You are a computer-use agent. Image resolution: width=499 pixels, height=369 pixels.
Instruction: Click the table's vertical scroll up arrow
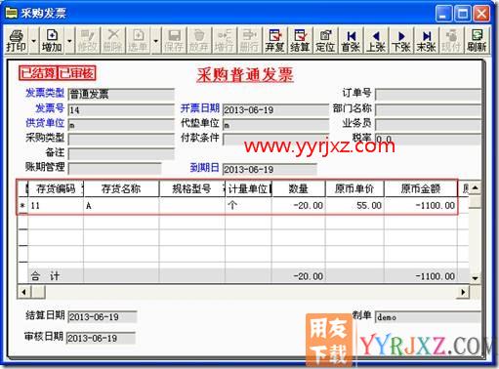475,187
